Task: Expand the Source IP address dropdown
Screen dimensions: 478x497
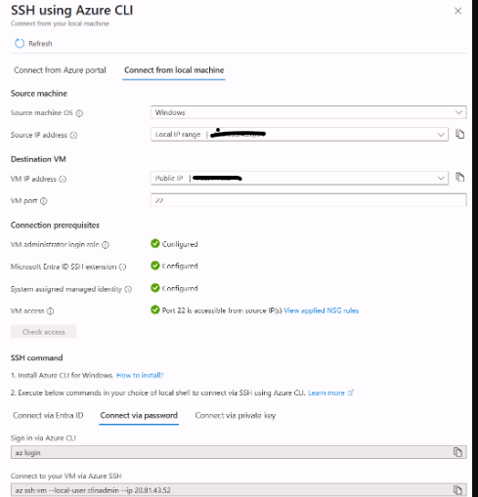Action: [x=299, y=135]
